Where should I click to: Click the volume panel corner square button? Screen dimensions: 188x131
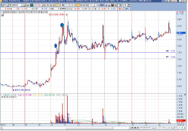click(x=185, y=95)
